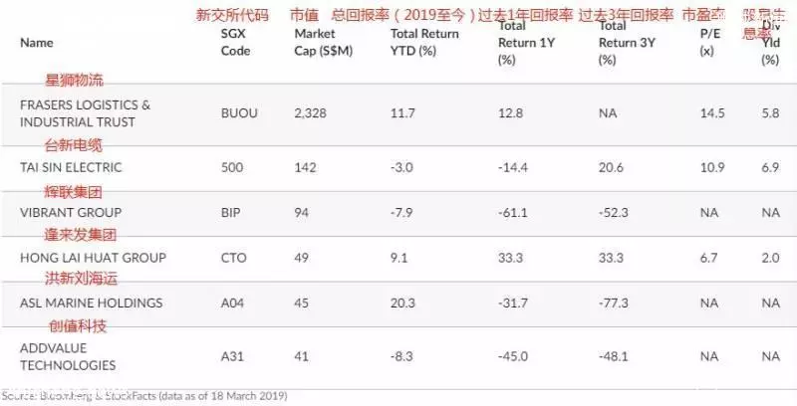Select ASL MARINE HOLDINGS company name
This screenshot has width=797, height=406.
[92, 303]
